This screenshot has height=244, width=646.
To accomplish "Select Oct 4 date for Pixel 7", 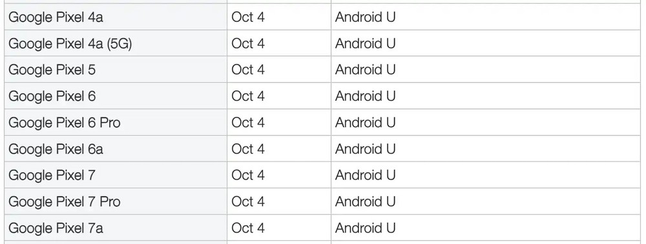I will click(248, 176).
